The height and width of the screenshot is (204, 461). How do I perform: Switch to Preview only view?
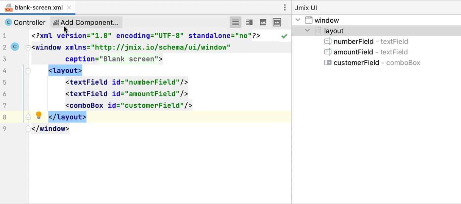point(263,22)
